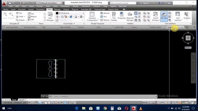Click the ViewCube top face
Viewport: 198px width, 111px height.
(188, 38)
